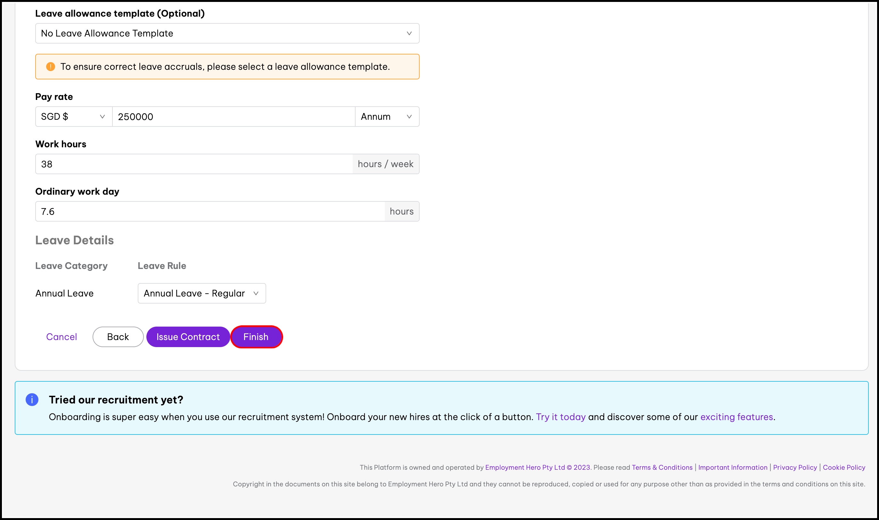Open the Terms & Conditions link
Image resolution: width=879 pixels, height=520 pixels.
[662, 467]
